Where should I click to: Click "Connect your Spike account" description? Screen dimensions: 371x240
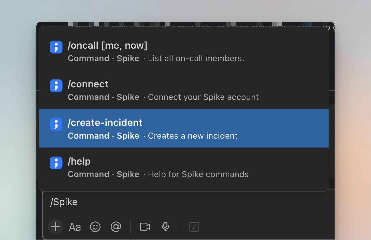[x=203, y=97]
